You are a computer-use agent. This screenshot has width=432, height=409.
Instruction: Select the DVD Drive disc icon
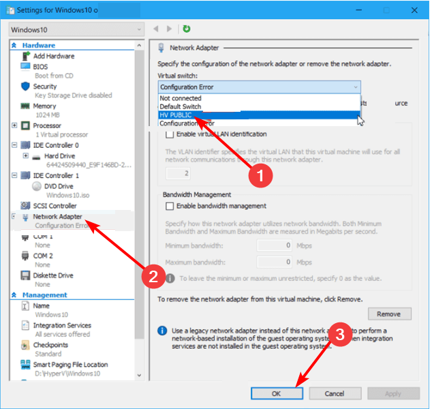(37, 186)
